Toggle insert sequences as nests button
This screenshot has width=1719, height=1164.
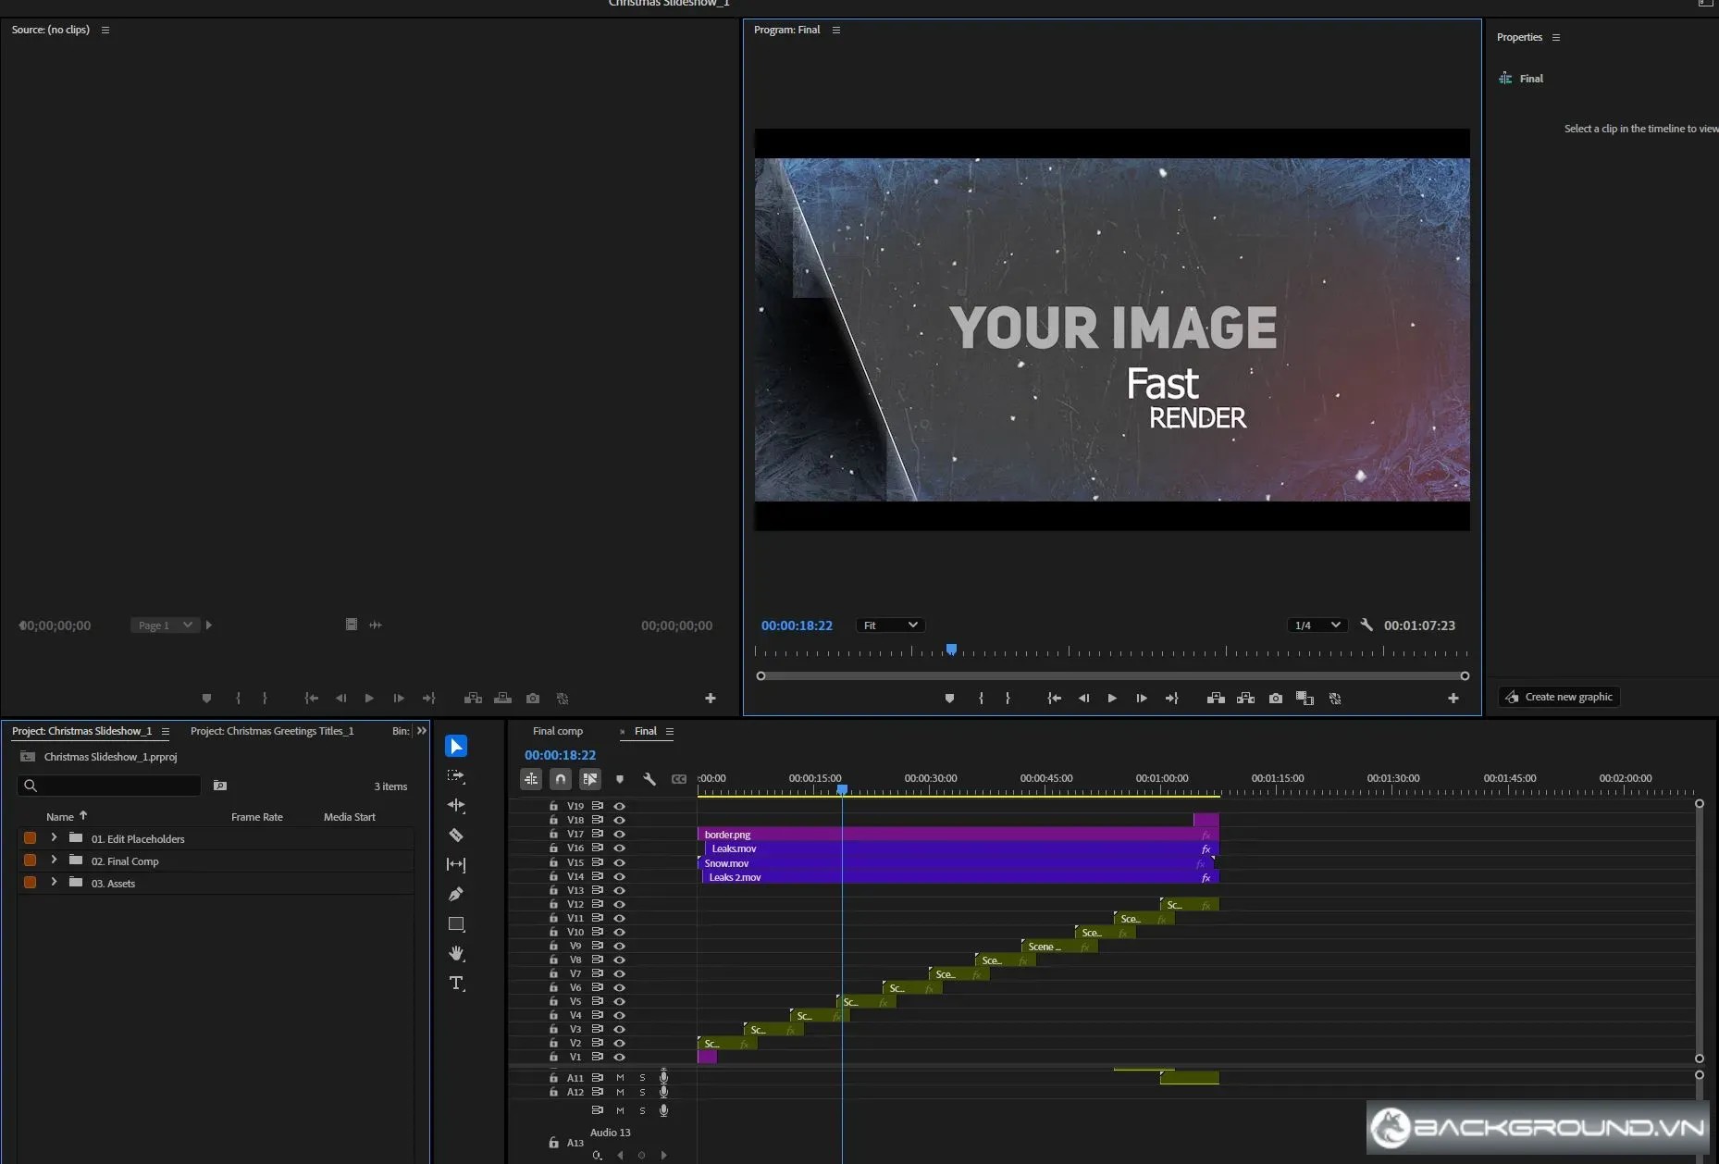point(531,779)
